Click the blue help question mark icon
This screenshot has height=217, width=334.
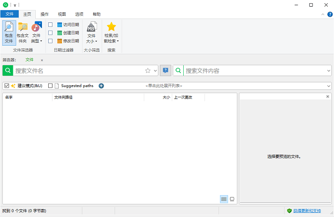coord(330,14)
